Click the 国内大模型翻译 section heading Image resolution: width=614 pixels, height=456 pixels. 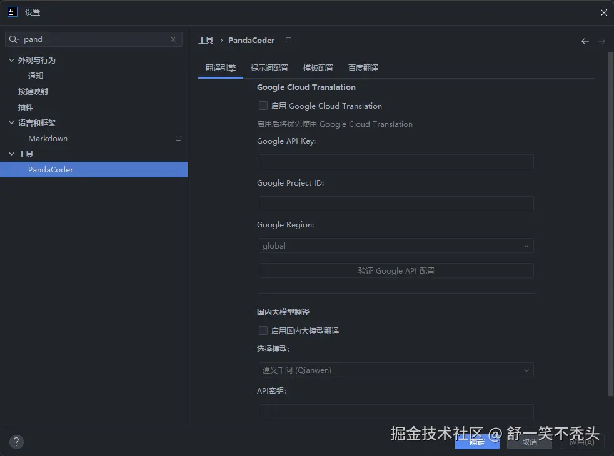[x=283, y=312]
